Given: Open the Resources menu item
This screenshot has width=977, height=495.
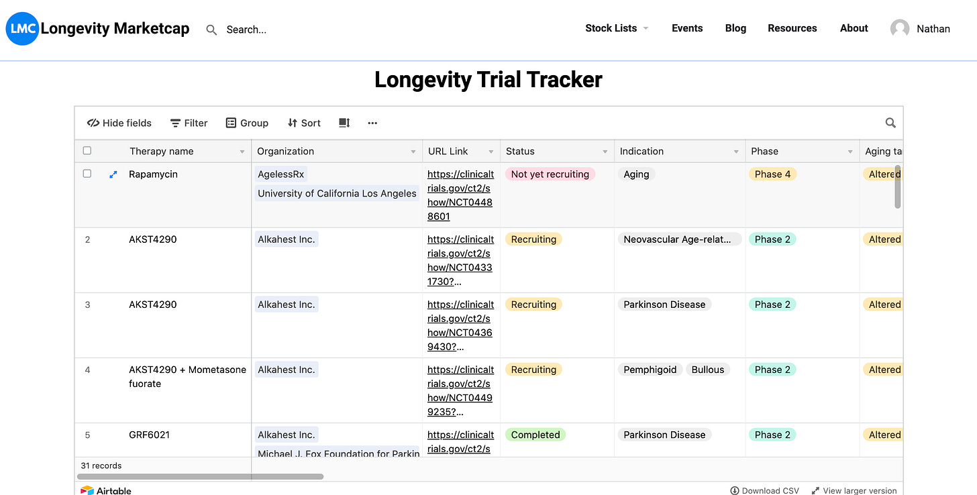Looking at the screenshot, I should pos(792,28).
